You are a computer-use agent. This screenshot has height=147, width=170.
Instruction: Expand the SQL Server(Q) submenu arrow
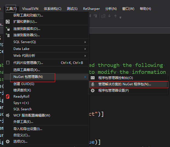pos(85,42)
